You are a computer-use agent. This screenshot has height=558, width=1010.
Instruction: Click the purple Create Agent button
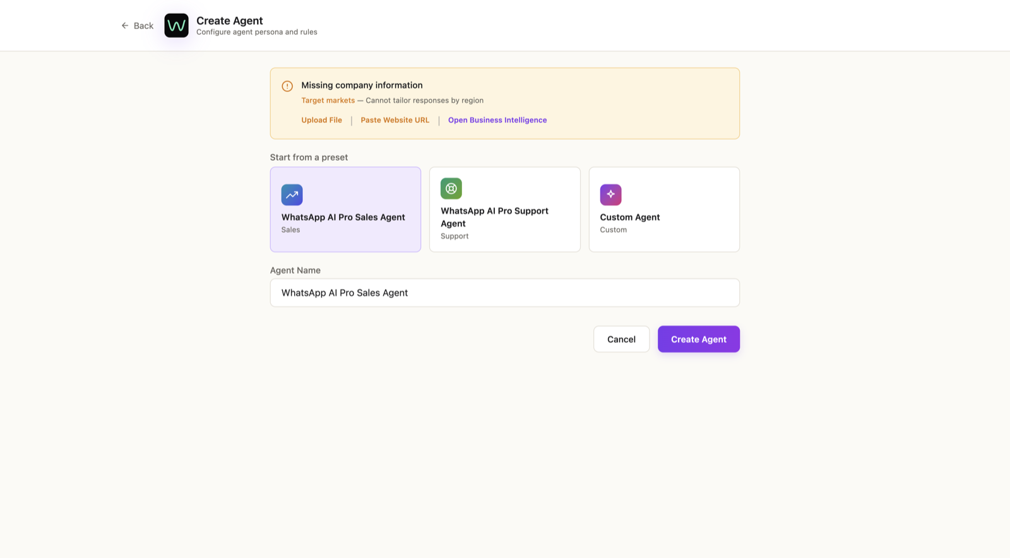click(699, 339)
